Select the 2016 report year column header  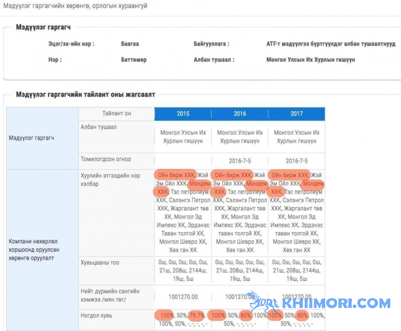(240, 114)
